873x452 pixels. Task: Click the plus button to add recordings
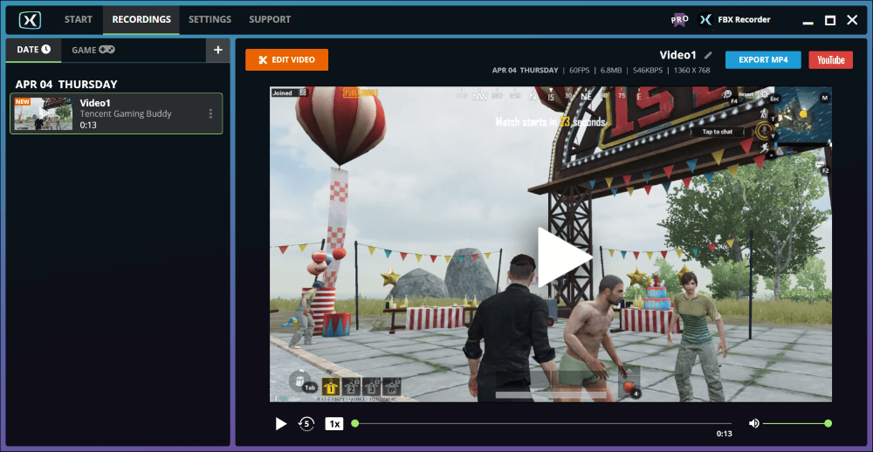coord(217,50)
